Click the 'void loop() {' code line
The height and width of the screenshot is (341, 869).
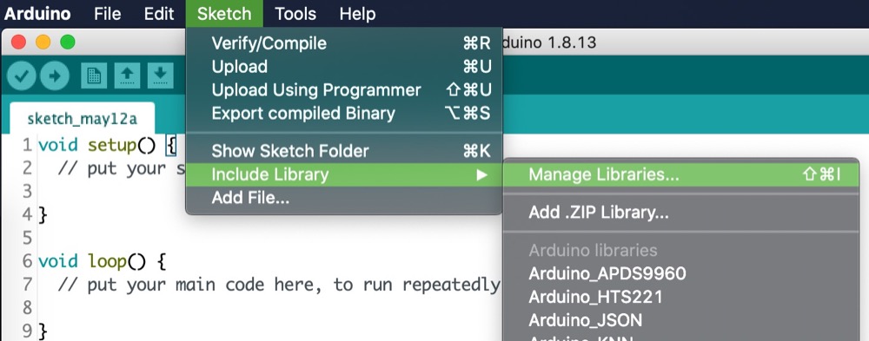pos(103,260)
